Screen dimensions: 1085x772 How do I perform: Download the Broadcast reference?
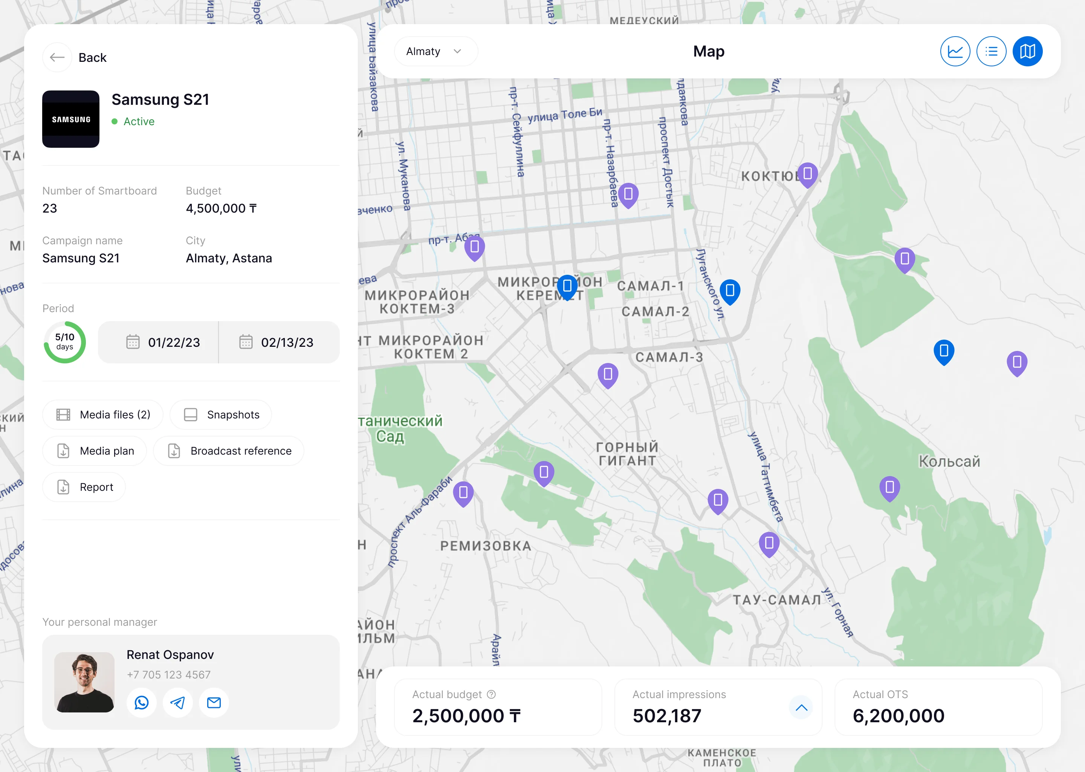pos(229,451)
